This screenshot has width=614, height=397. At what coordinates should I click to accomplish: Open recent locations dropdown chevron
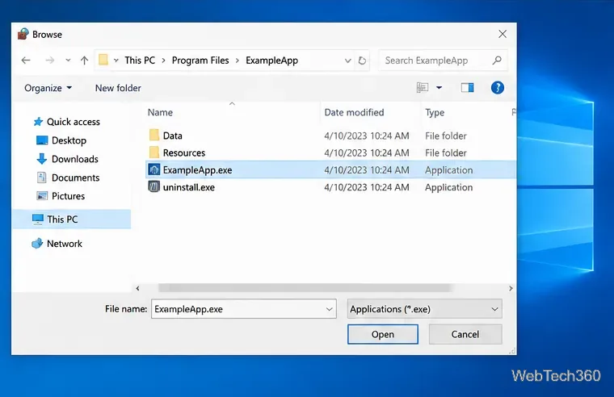coord(68,61)
